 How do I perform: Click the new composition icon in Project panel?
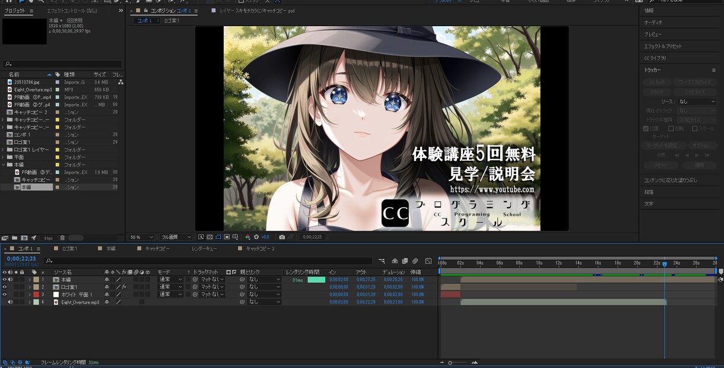24,237
